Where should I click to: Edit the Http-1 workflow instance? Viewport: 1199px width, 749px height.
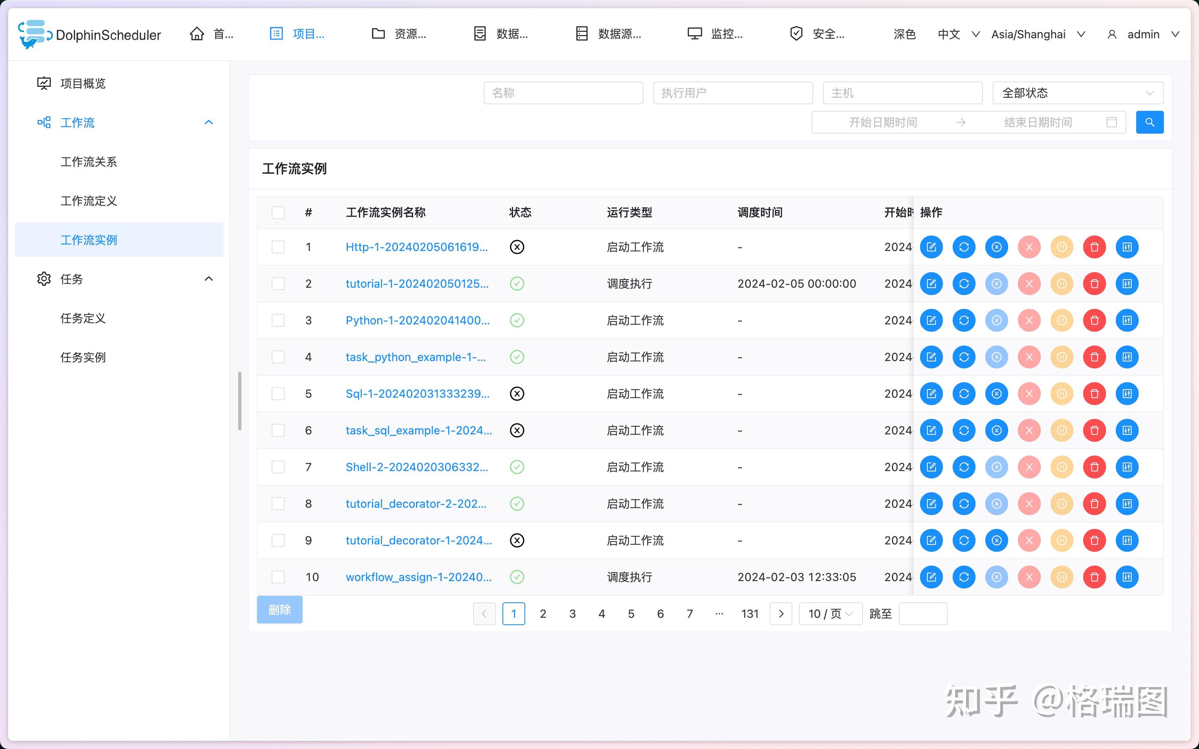932,247
